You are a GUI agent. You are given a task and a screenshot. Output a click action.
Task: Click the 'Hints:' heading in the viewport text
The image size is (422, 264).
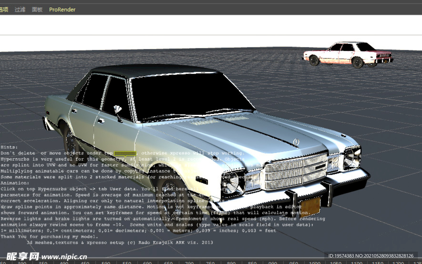9,147
